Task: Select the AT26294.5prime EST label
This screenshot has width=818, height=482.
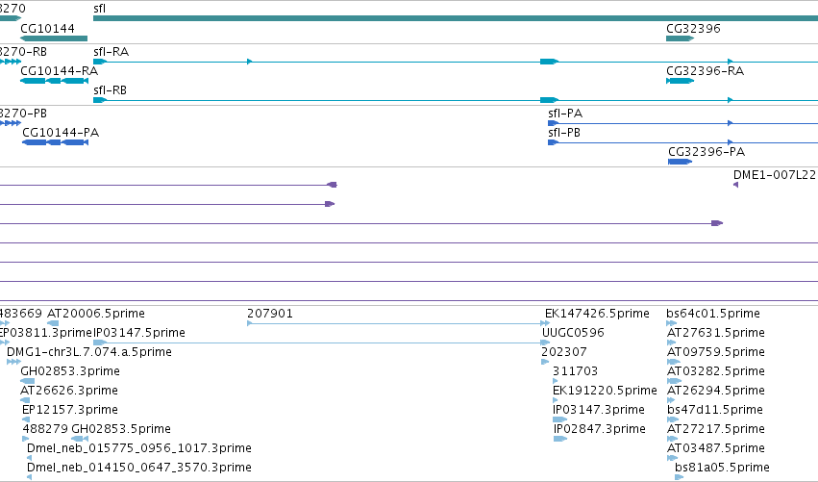Action: (x=716, y=391)
